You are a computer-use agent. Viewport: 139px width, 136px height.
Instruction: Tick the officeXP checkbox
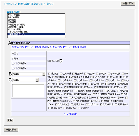(x=79, y=108)
